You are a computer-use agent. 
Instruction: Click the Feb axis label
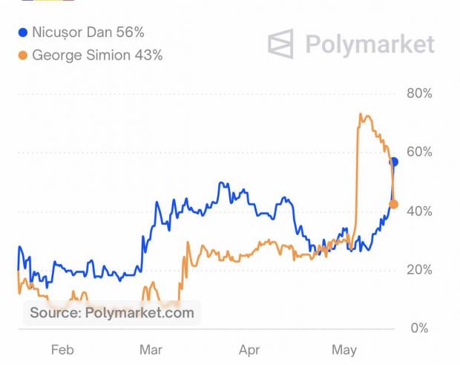[x=62, y=349]
